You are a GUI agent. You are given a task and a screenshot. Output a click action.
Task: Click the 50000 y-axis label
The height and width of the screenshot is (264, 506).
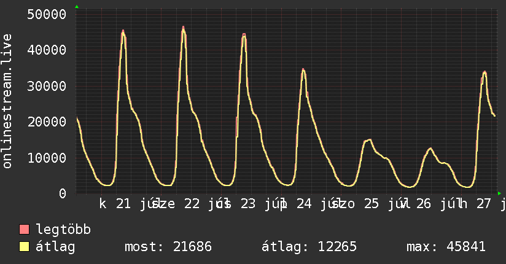coord(47,14)
